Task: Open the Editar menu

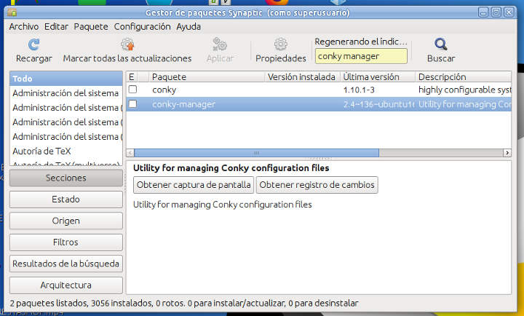Action: click(x=56, y=26)
